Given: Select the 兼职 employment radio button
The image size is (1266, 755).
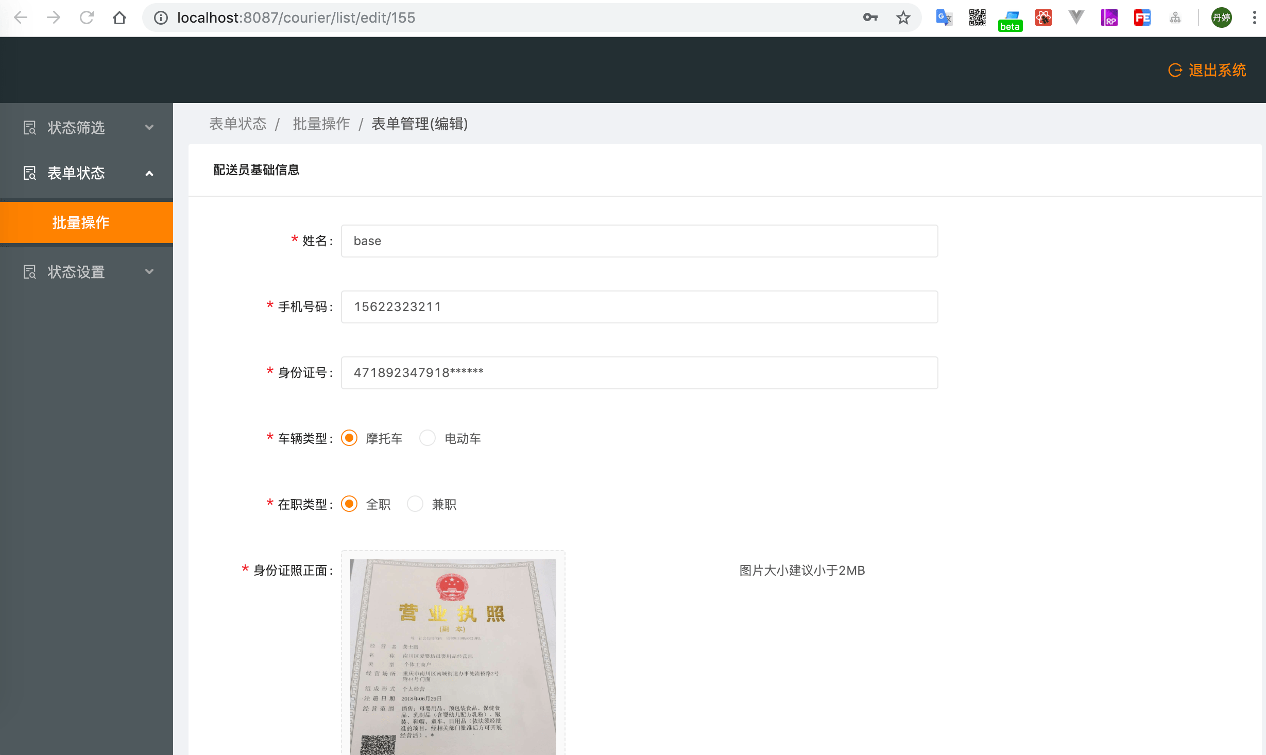Looking at the screenshot, I should click(415, 504).
